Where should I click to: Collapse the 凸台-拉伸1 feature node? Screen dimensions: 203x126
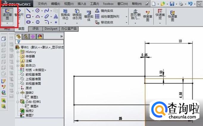point(18,102)
